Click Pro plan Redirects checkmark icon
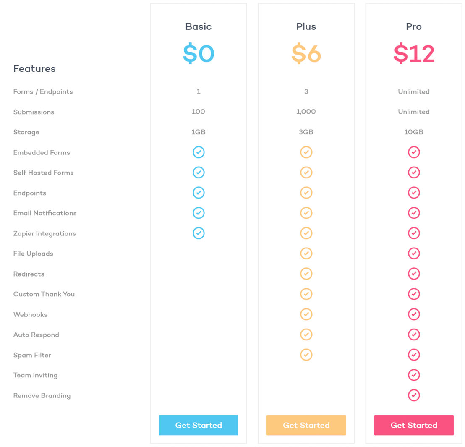The image size is (465, 447). tap(414, 274)
